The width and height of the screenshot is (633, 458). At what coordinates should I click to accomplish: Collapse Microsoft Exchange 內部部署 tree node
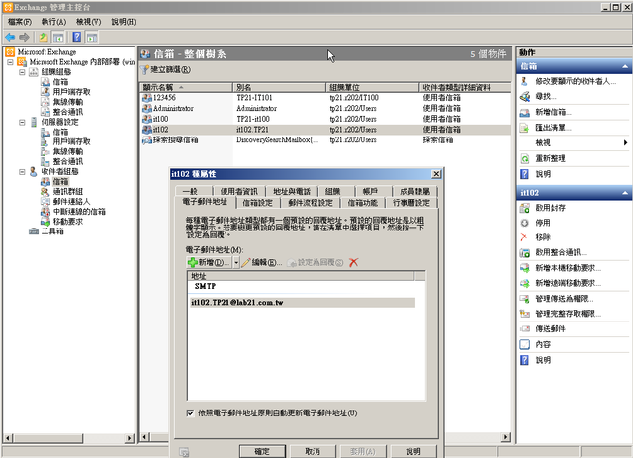click(x=11, y=62)
